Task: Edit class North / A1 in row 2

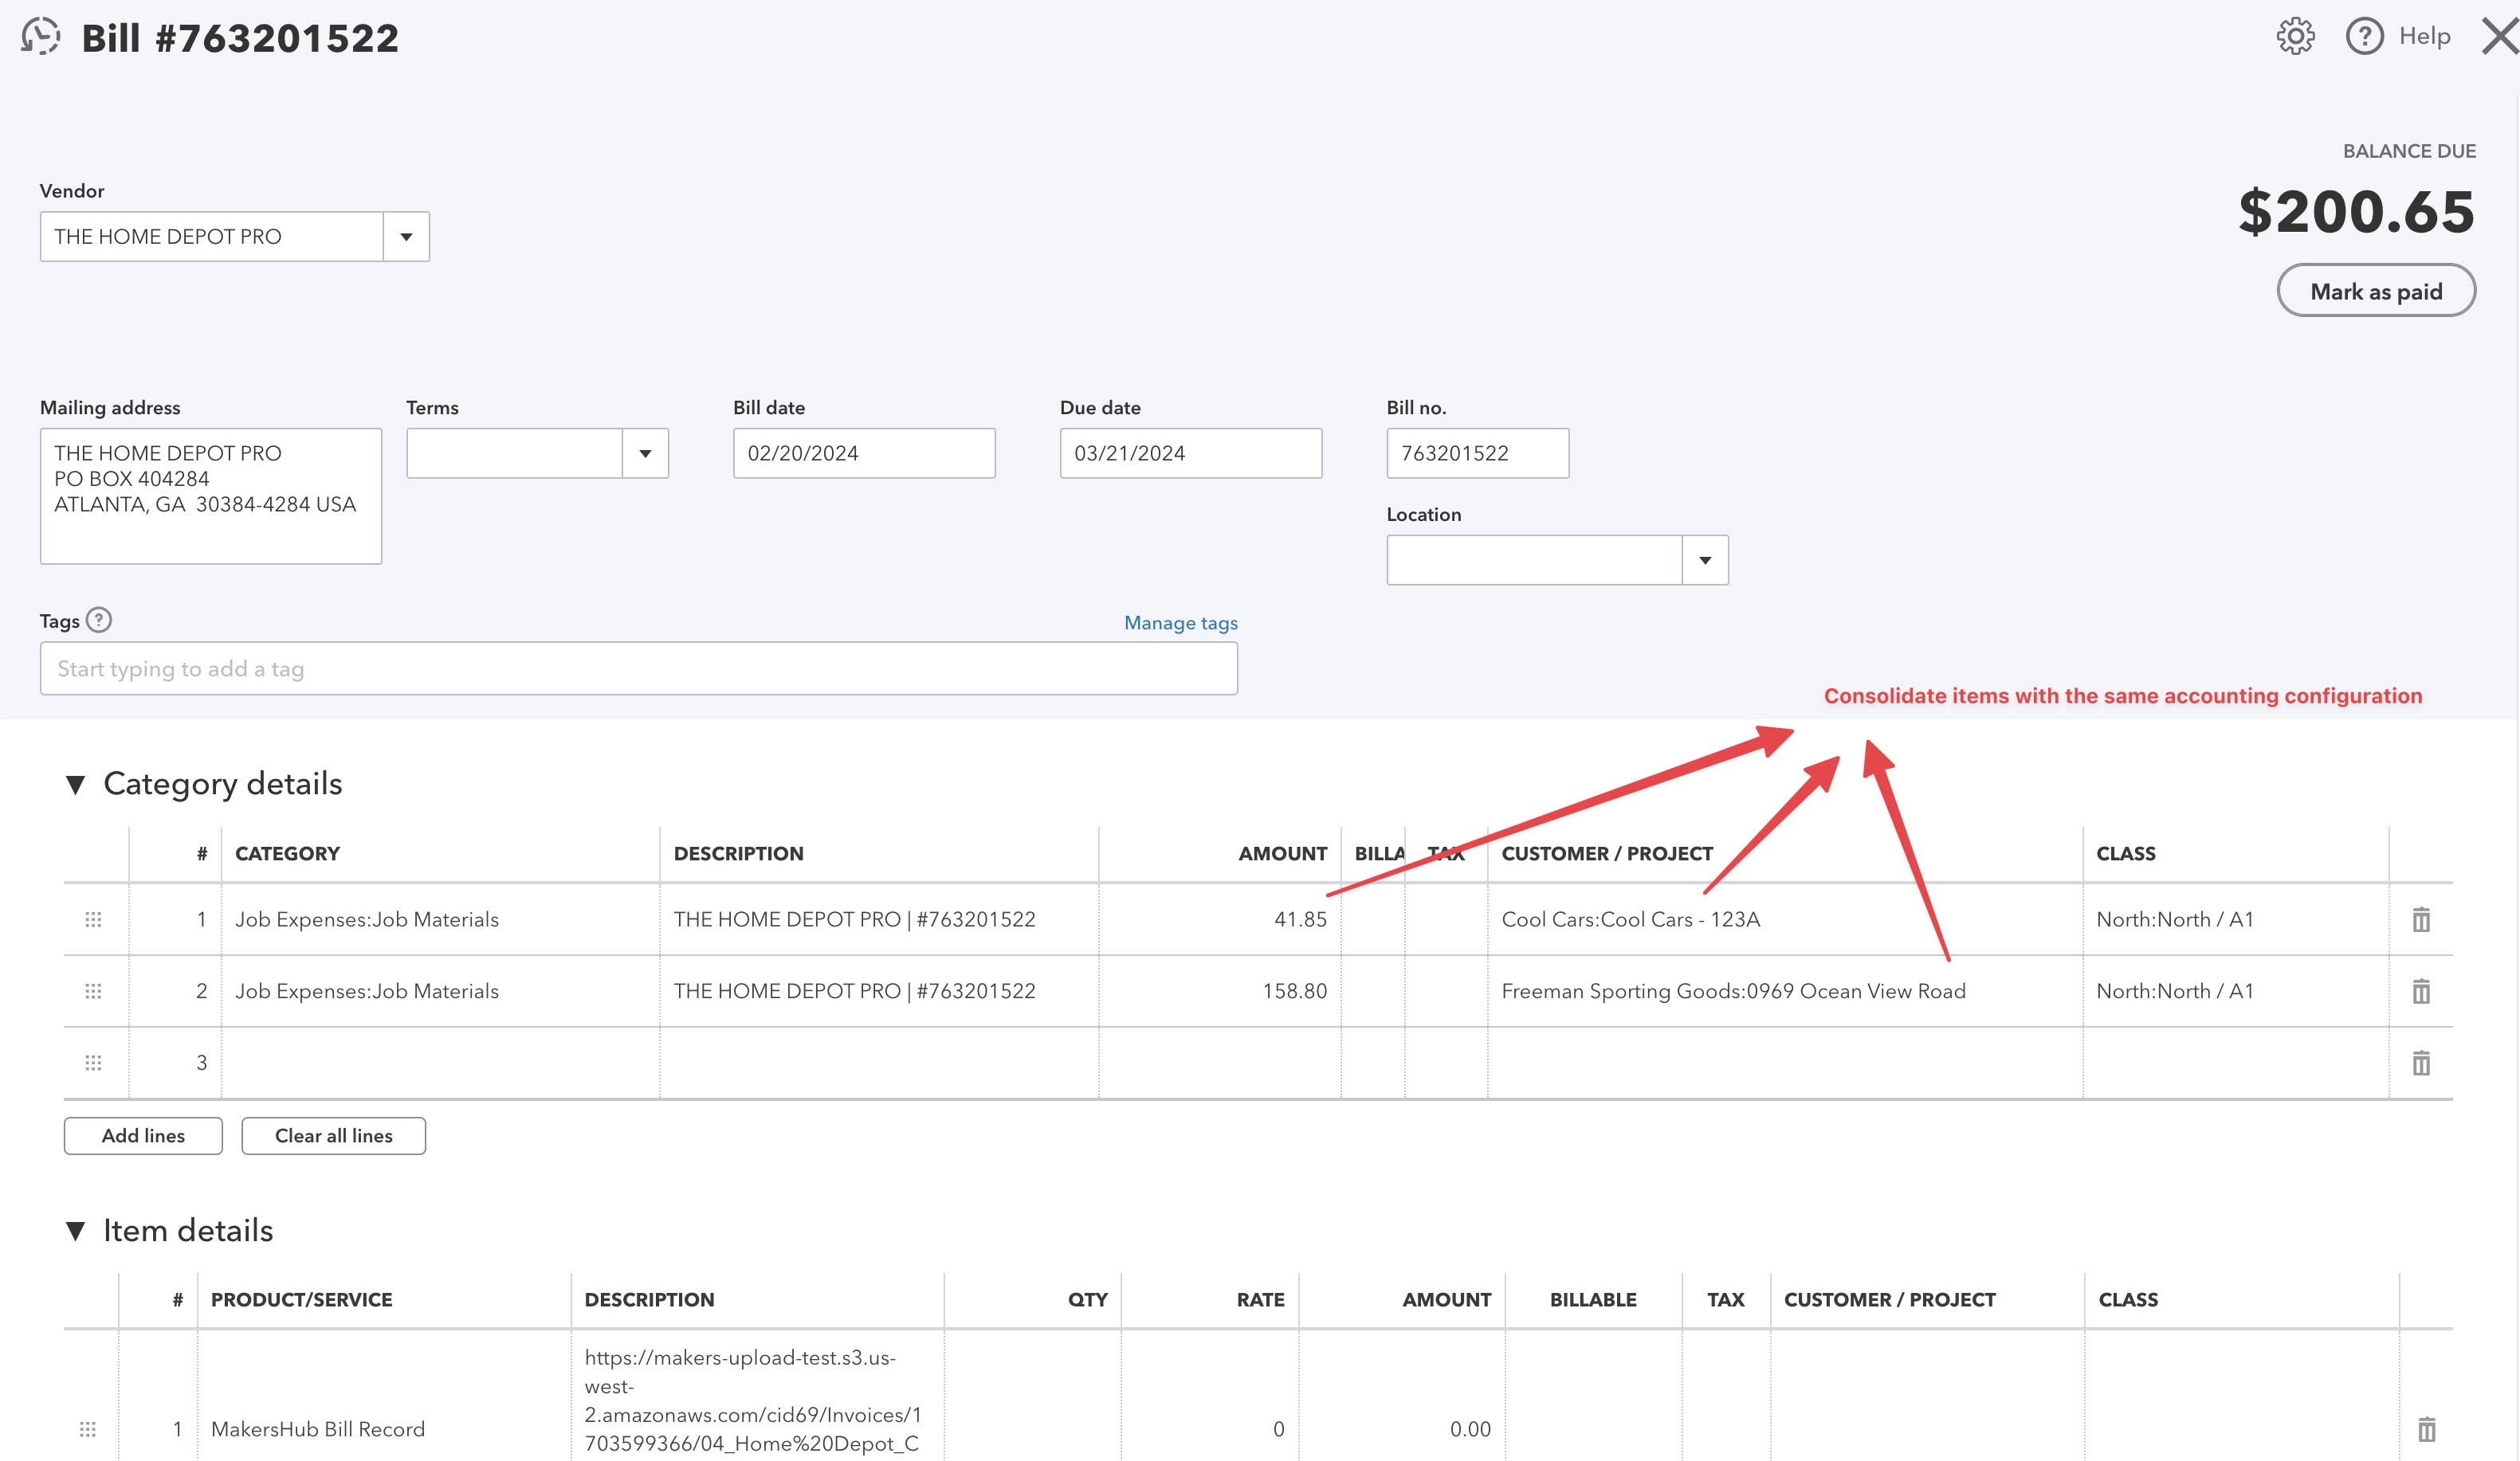Action: tap(2236, 991)
